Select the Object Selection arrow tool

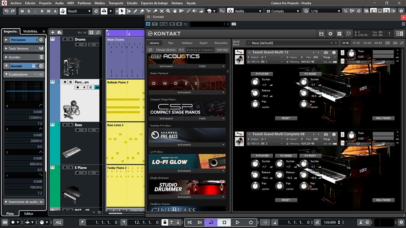pyautogui.click(x=121, y=11)
